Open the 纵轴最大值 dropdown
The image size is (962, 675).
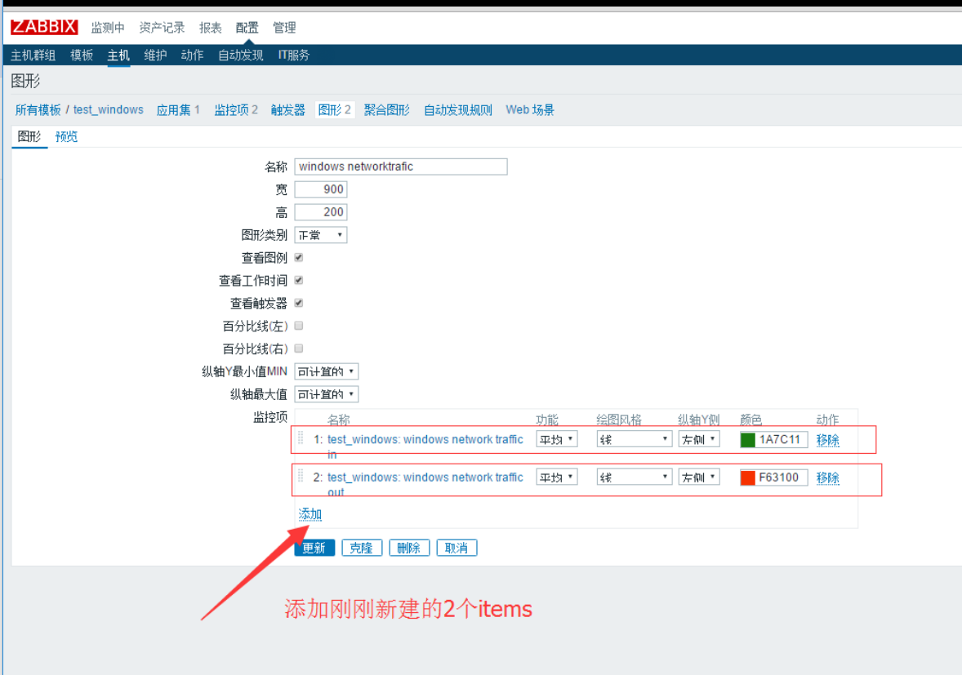327,394
